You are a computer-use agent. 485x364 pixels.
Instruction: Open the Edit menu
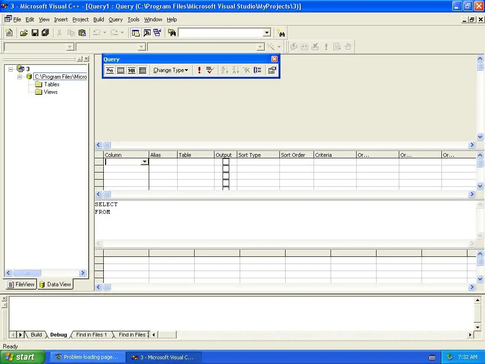point(30,19)
